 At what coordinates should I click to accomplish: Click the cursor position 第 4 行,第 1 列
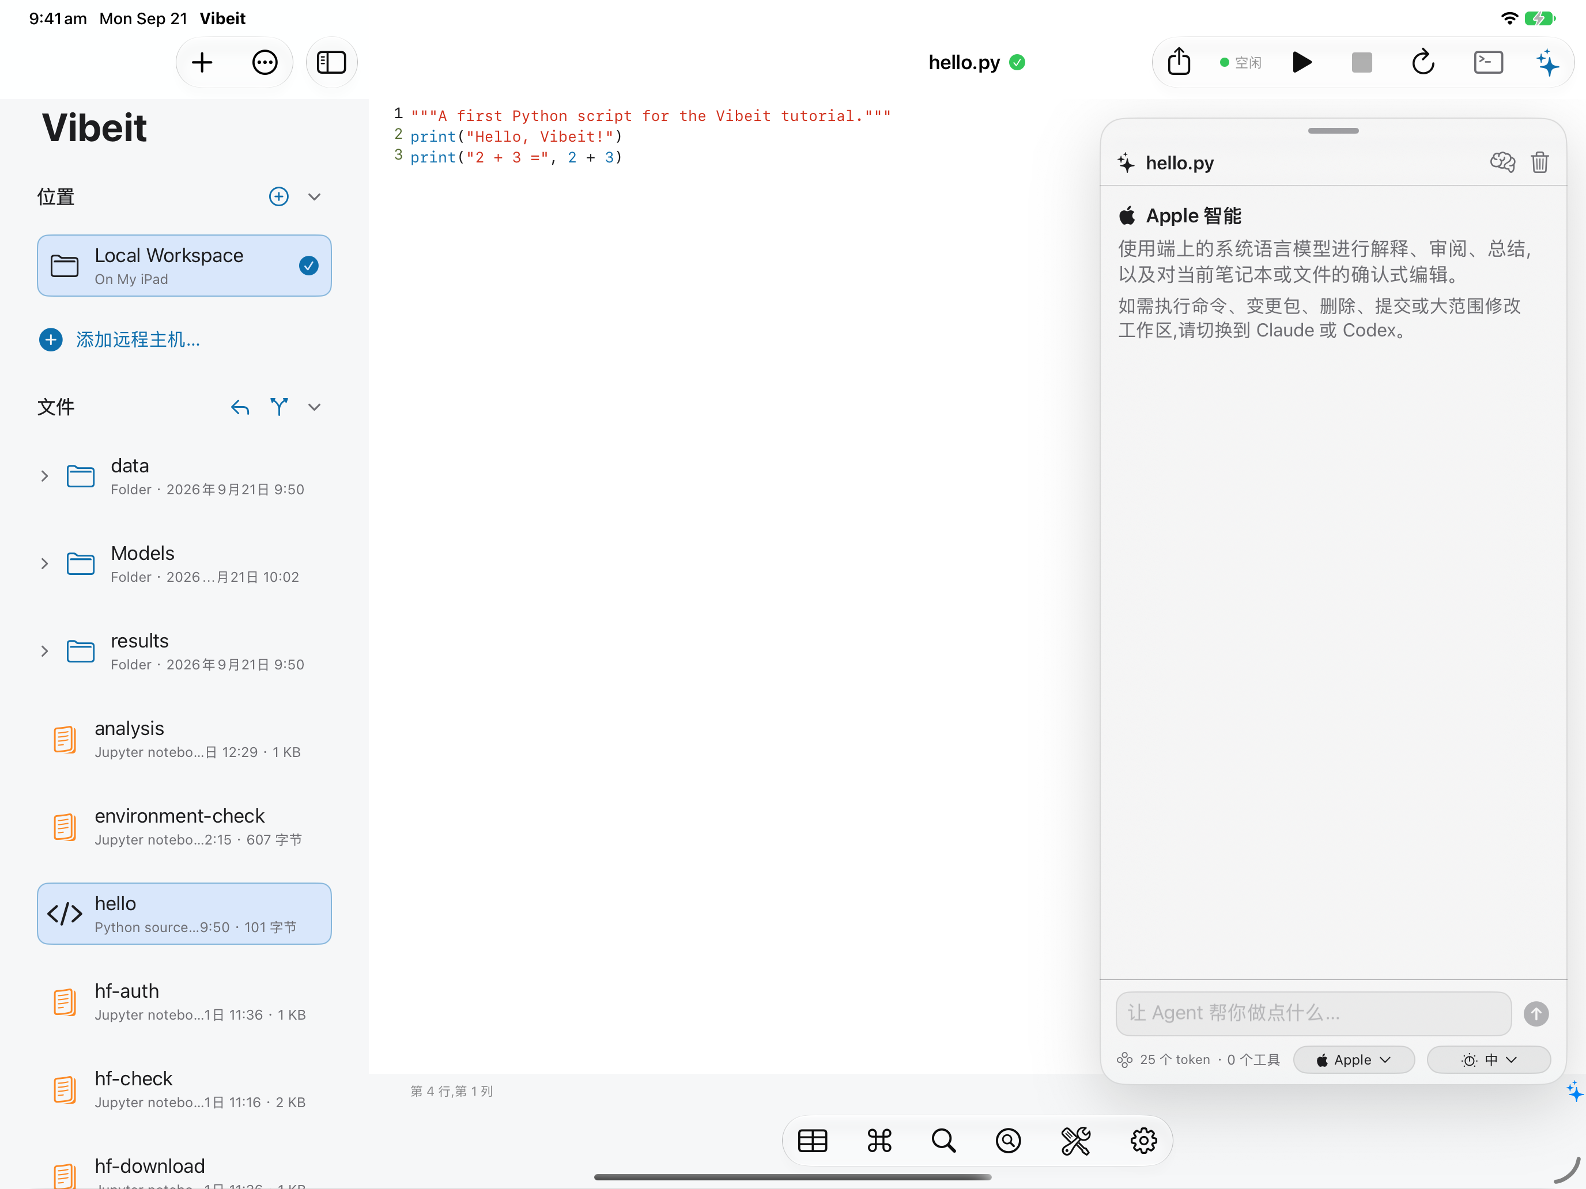point(452,1091)
